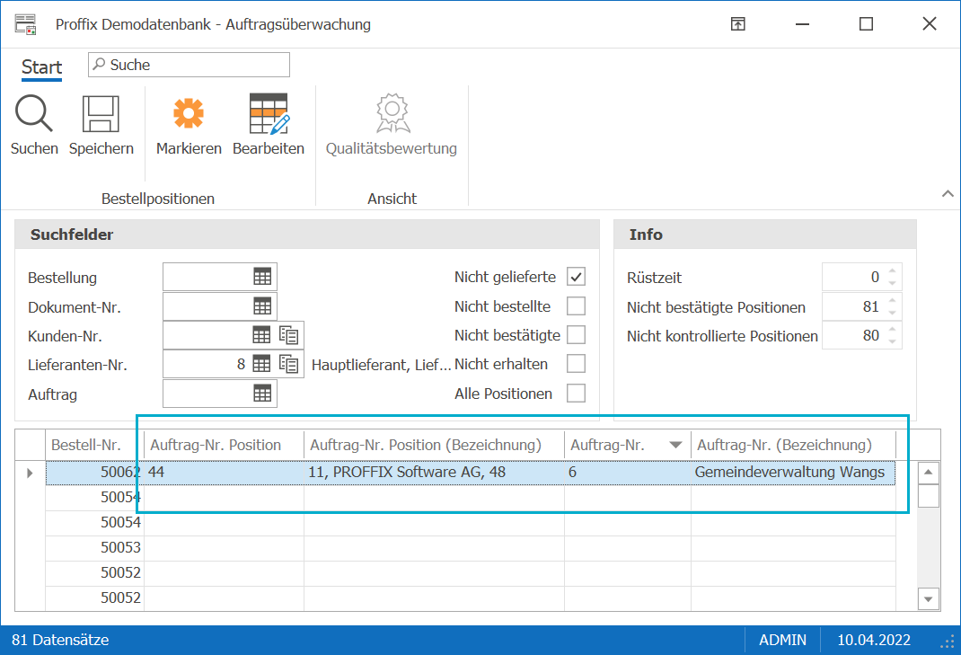Click the cell '11, PROFFIX Software AG, 48'
Viewport: 961px width, 655px height.
tap(434, 473)
